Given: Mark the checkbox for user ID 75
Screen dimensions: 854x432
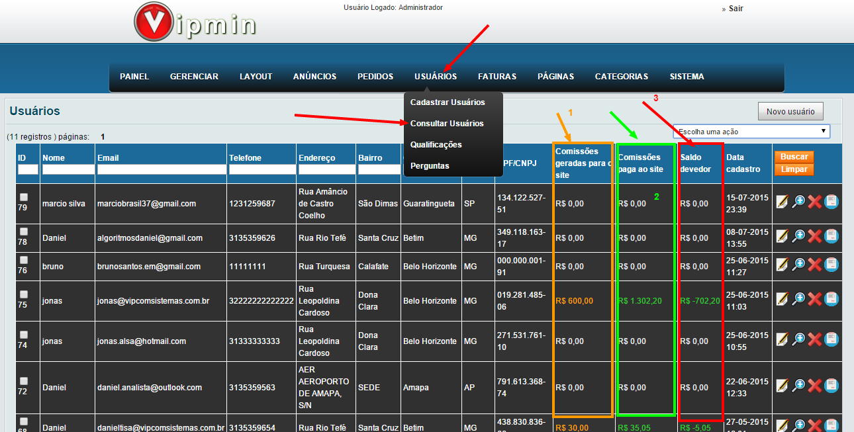Looking at the screenshot, I should click(24, 294).
